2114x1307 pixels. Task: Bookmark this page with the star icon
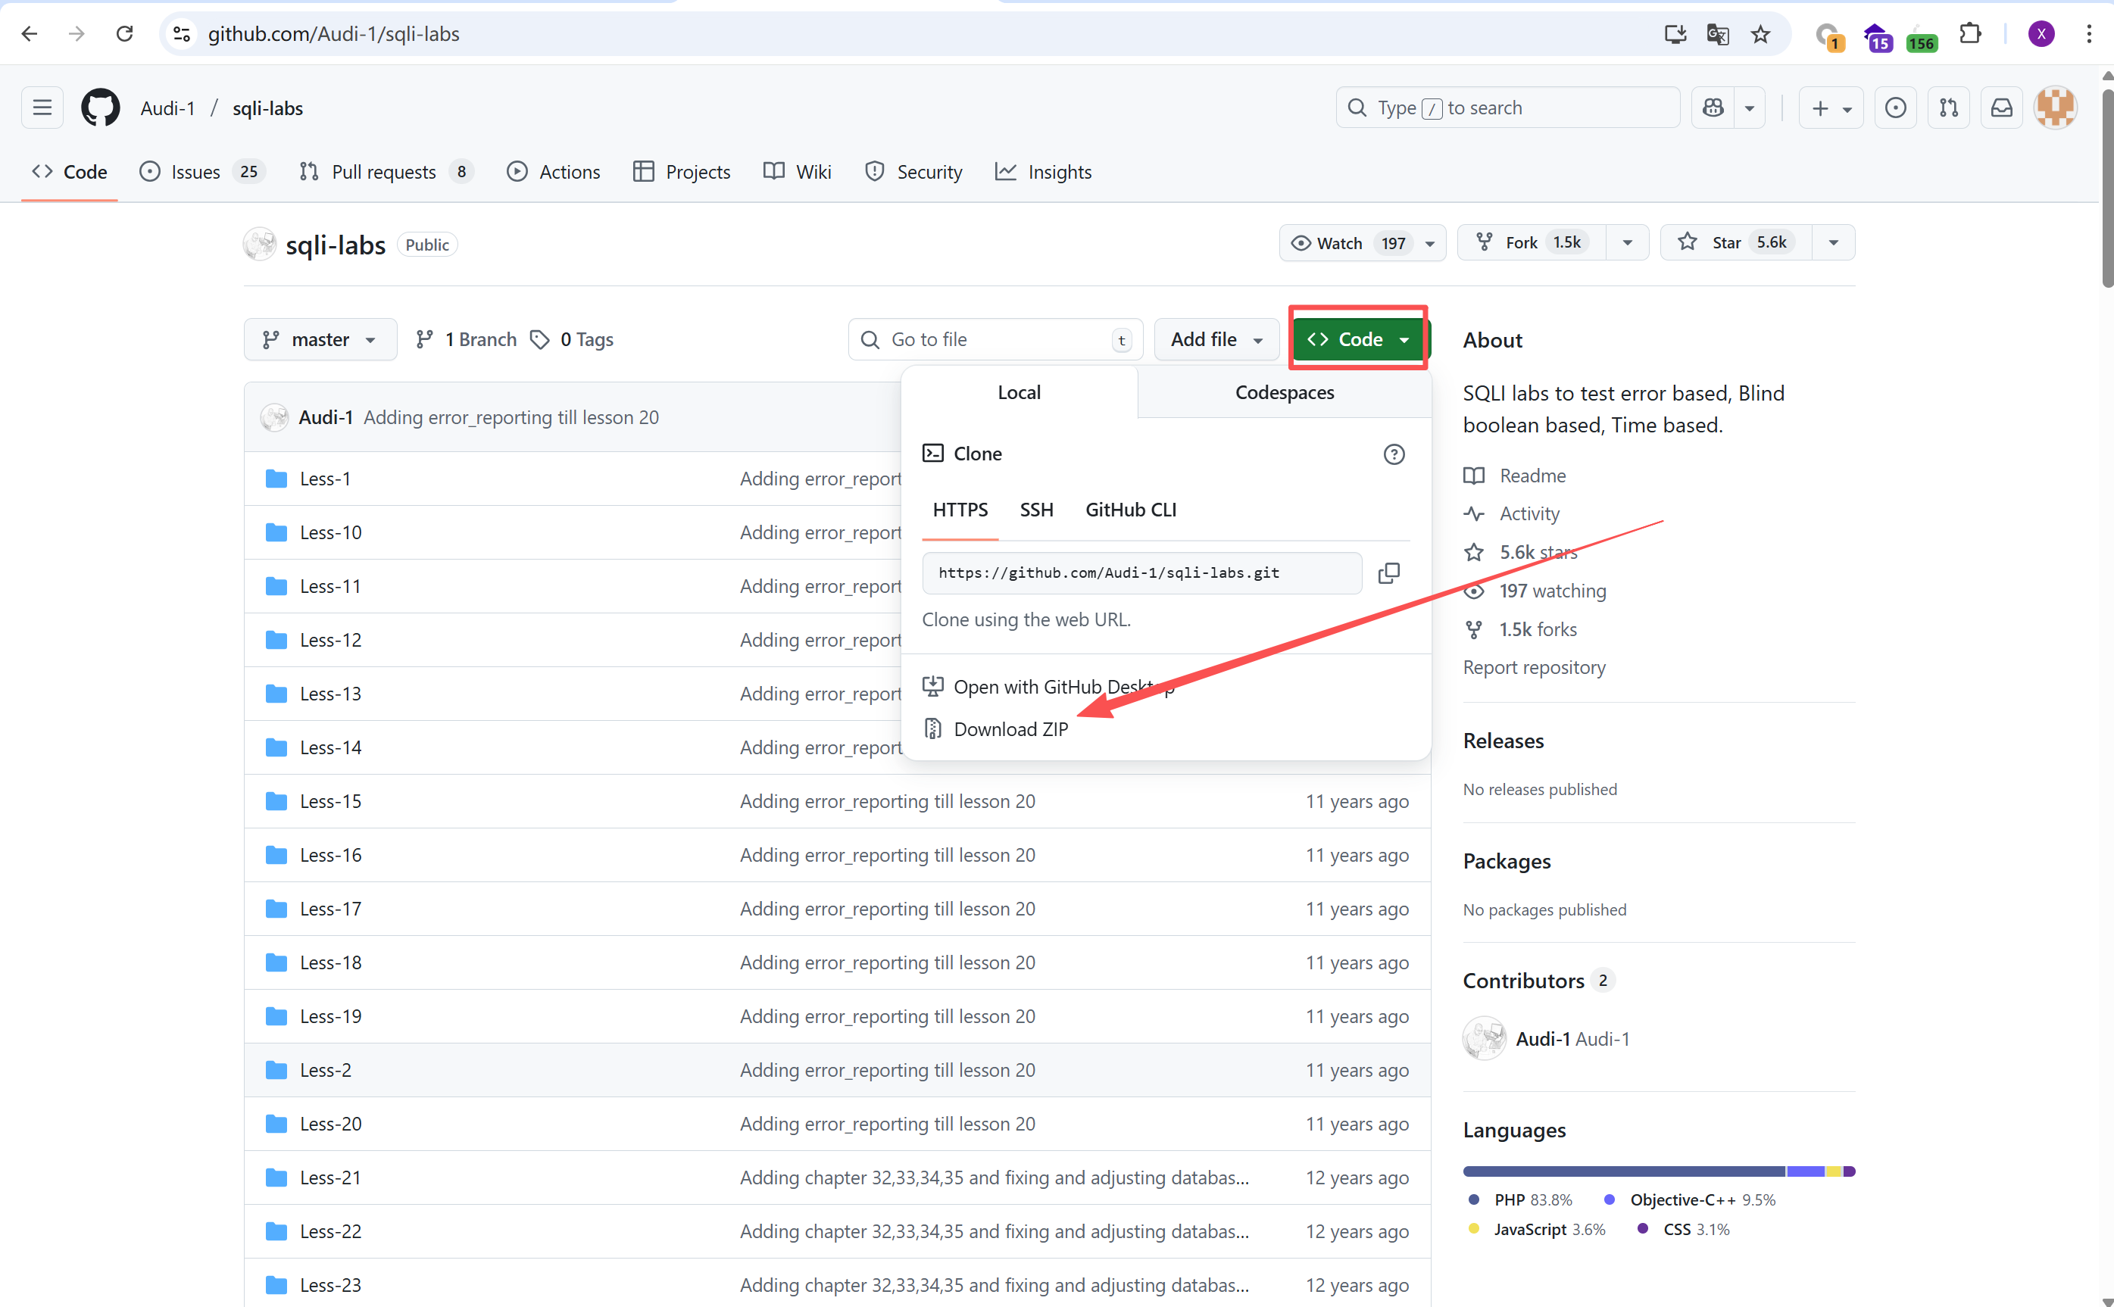[1760, 34]
